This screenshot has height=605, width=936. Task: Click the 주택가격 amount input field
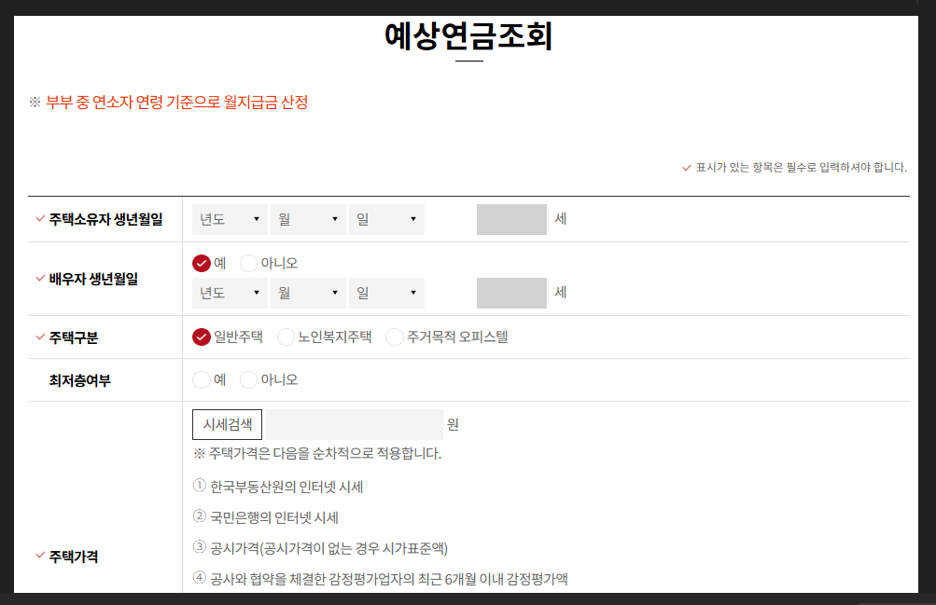pos(353,424)
